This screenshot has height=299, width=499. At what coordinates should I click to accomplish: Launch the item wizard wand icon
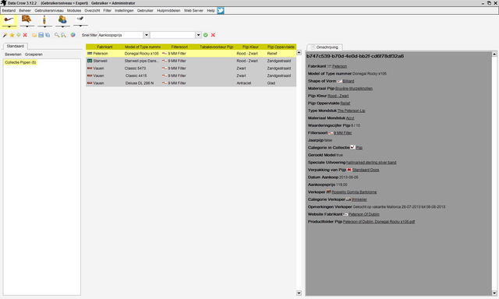[5, 35]
